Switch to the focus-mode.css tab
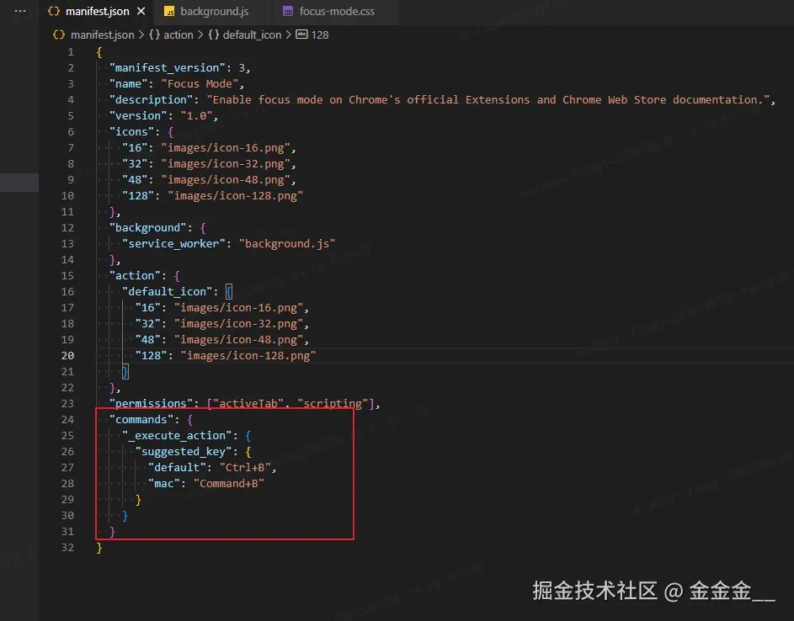 tap(336, 11)
